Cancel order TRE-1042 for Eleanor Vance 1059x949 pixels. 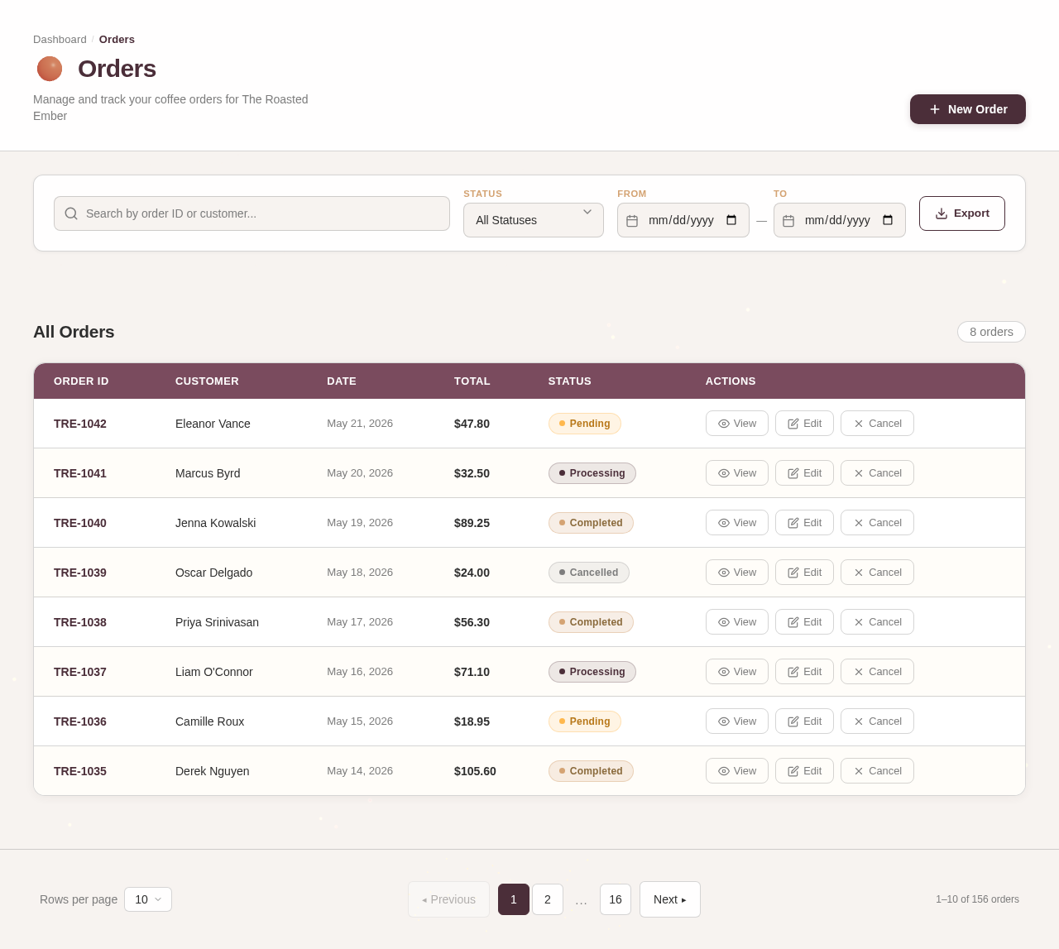877,424
